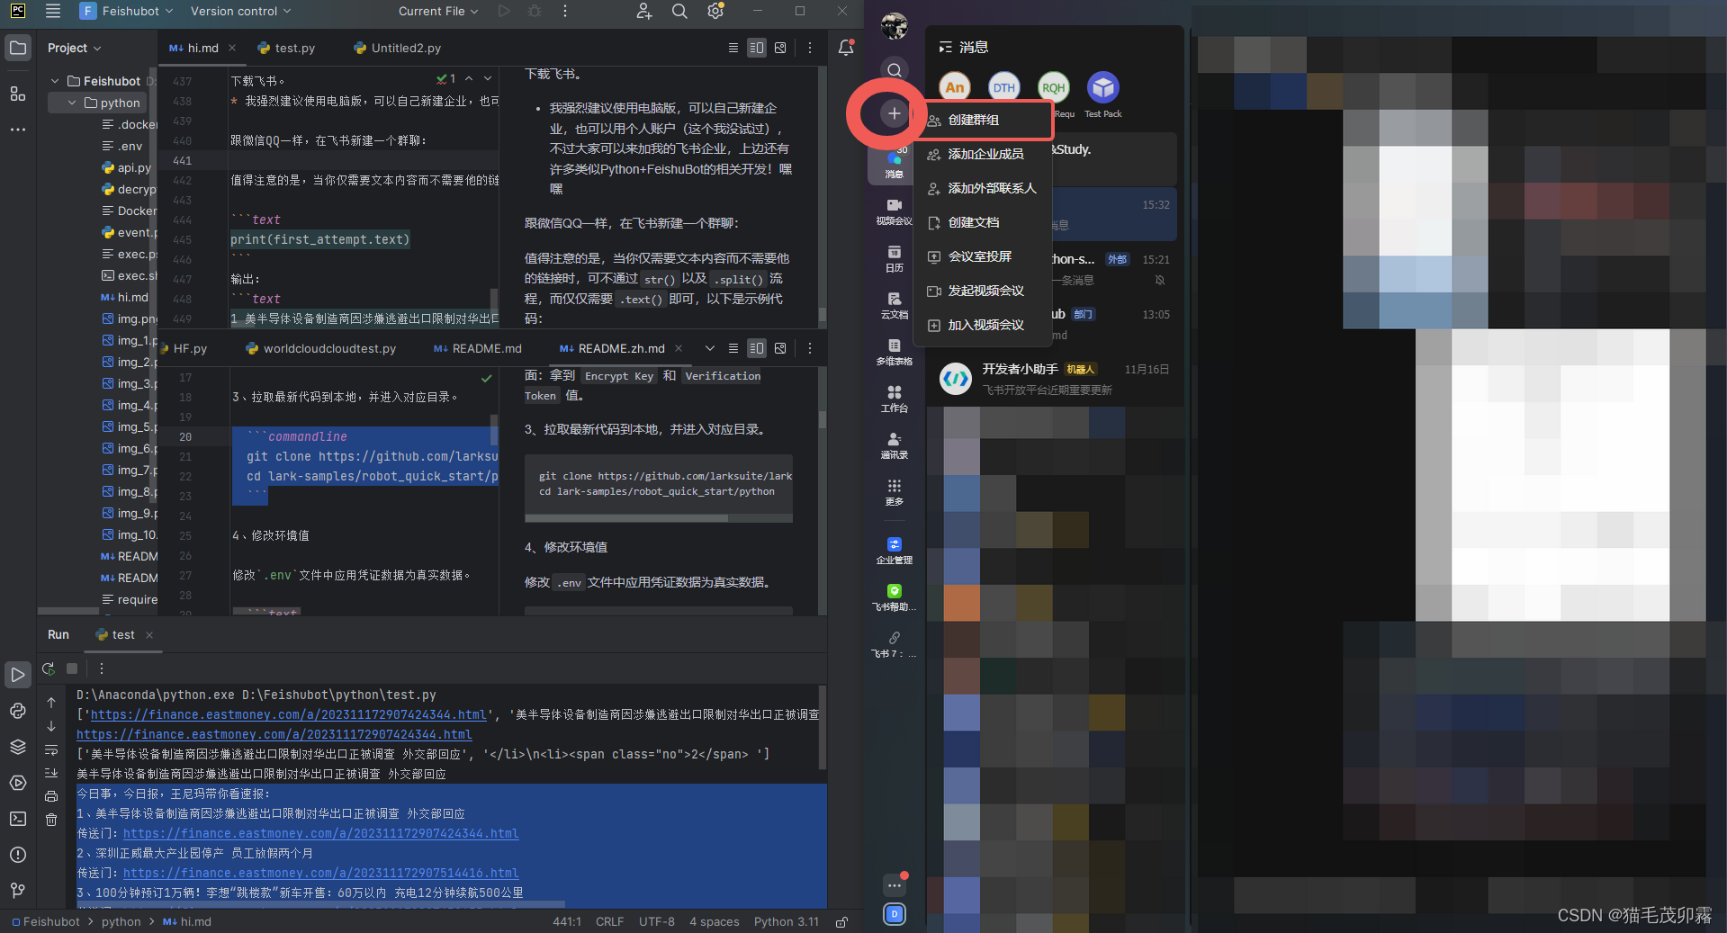
Task: Open the Problems tool window icon
Action: [x=18, y=855]
